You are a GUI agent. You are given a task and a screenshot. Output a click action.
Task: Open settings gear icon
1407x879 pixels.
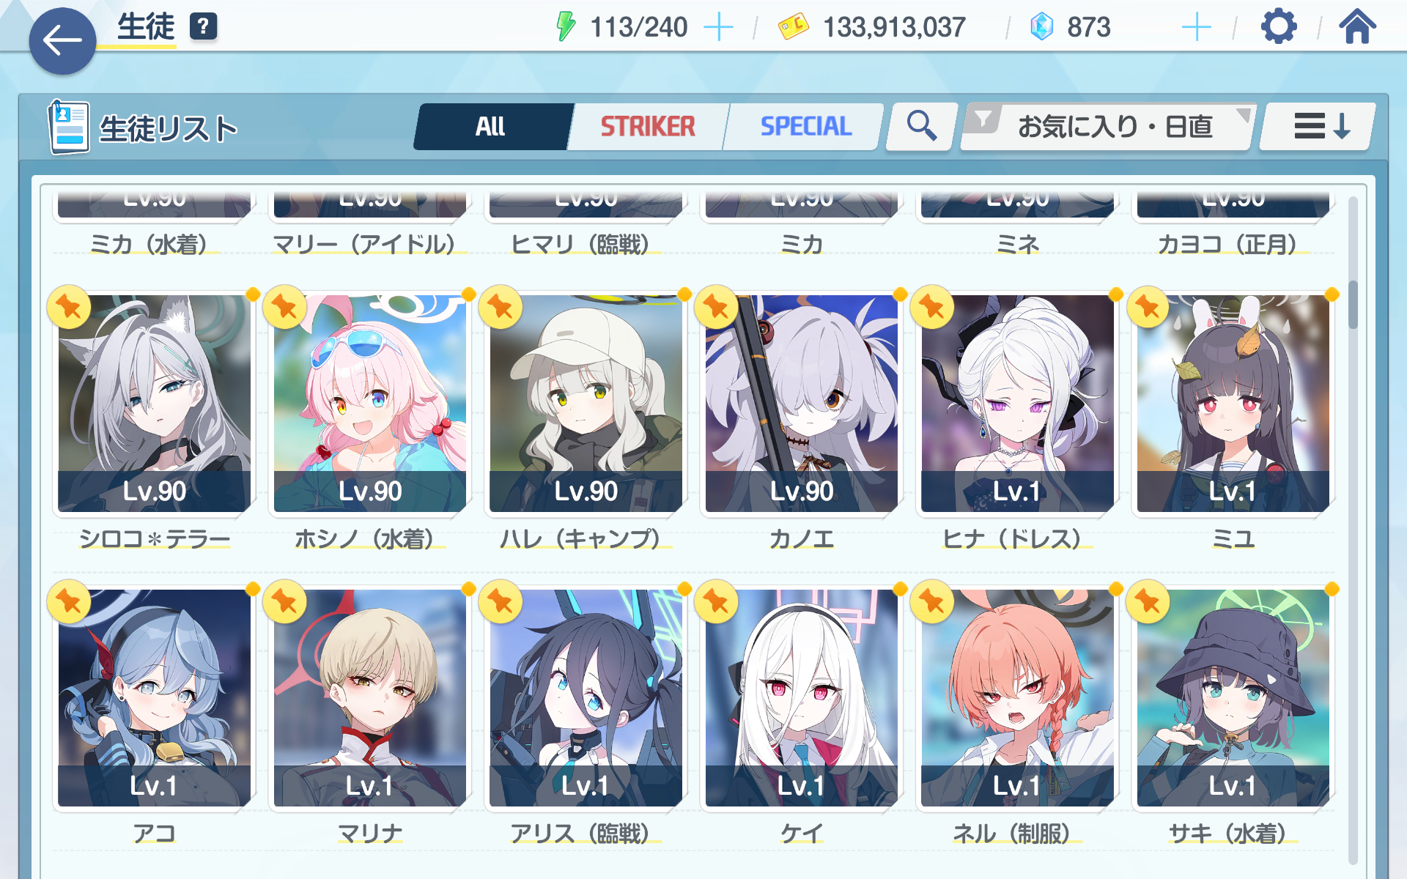[1279, 27]
